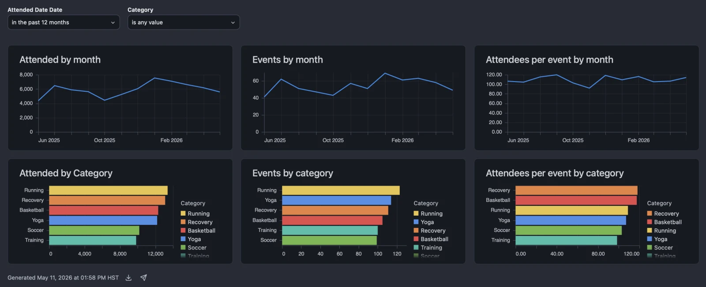Click Oct 2025 label under Attended by month

105,140
